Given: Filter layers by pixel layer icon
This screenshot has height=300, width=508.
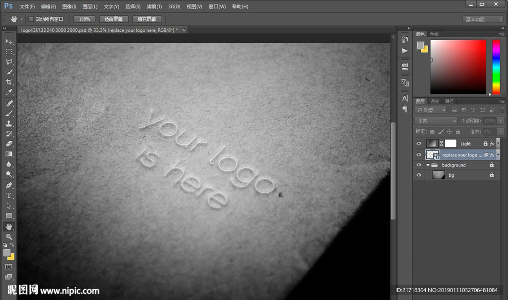Looking at the screenshot, I should pos(454,110).
